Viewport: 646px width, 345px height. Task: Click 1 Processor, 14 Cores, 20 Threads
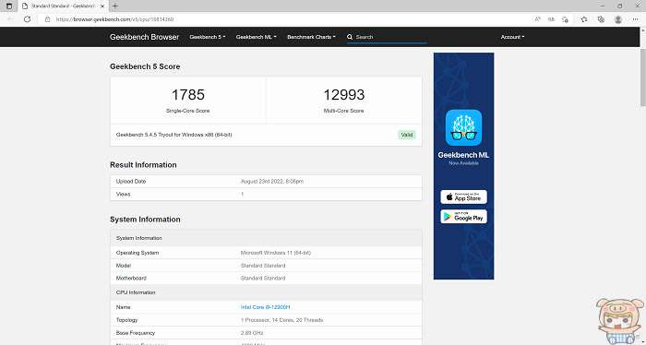[281, 320]
